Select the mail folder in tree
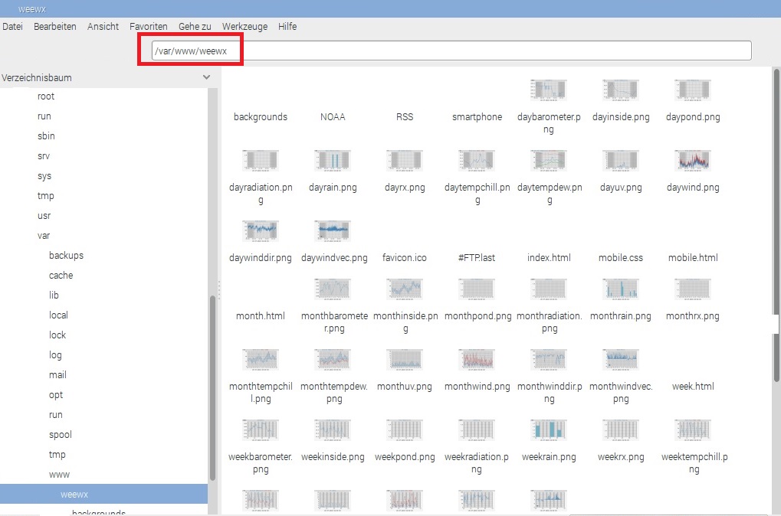The image size is (781, 516). (x=57, y=375)
